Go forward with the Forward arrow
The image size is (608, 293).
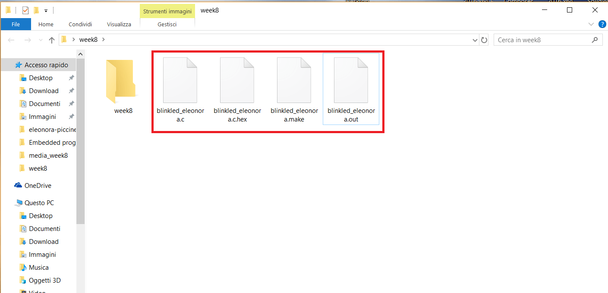pyautogui.click(x=27, y=40)
